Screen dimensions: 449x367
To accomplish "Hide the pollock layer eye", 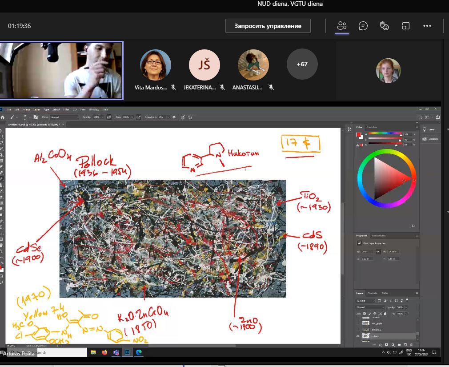I will click(x=358, y=336).
